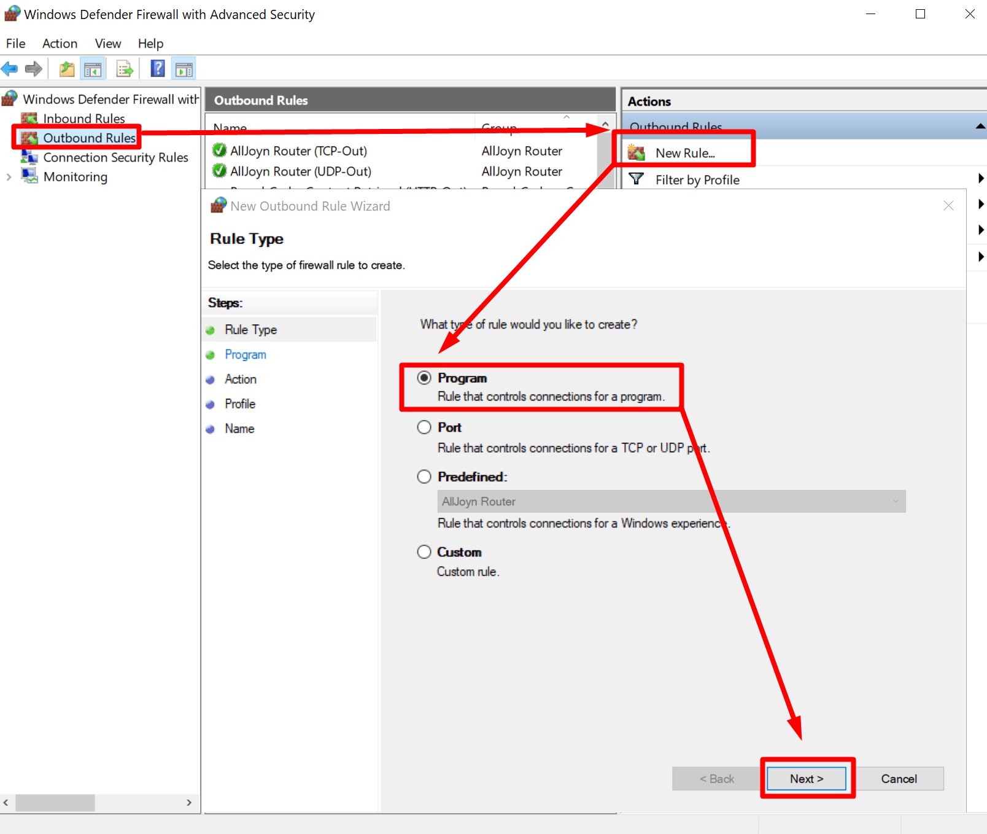Image resolution: width=987 pixels, height=834 pixels.
Task: Click the Up One Level folder icon
Action: click(x=67, y=69)
